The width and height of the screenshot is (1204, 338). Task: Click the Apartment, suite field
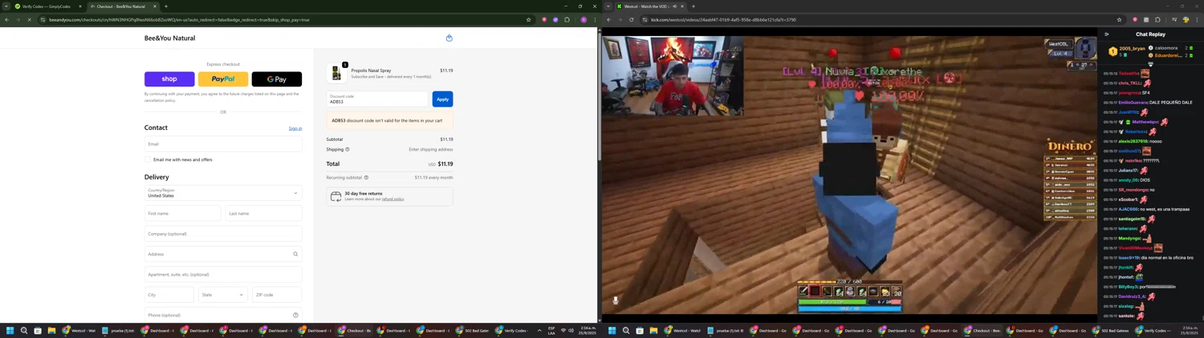point(223,274)
